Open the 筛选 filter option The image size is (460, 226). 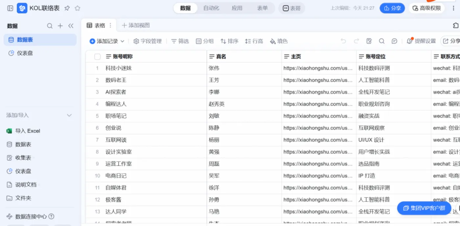pyautogui.click(x=180, y=41)
